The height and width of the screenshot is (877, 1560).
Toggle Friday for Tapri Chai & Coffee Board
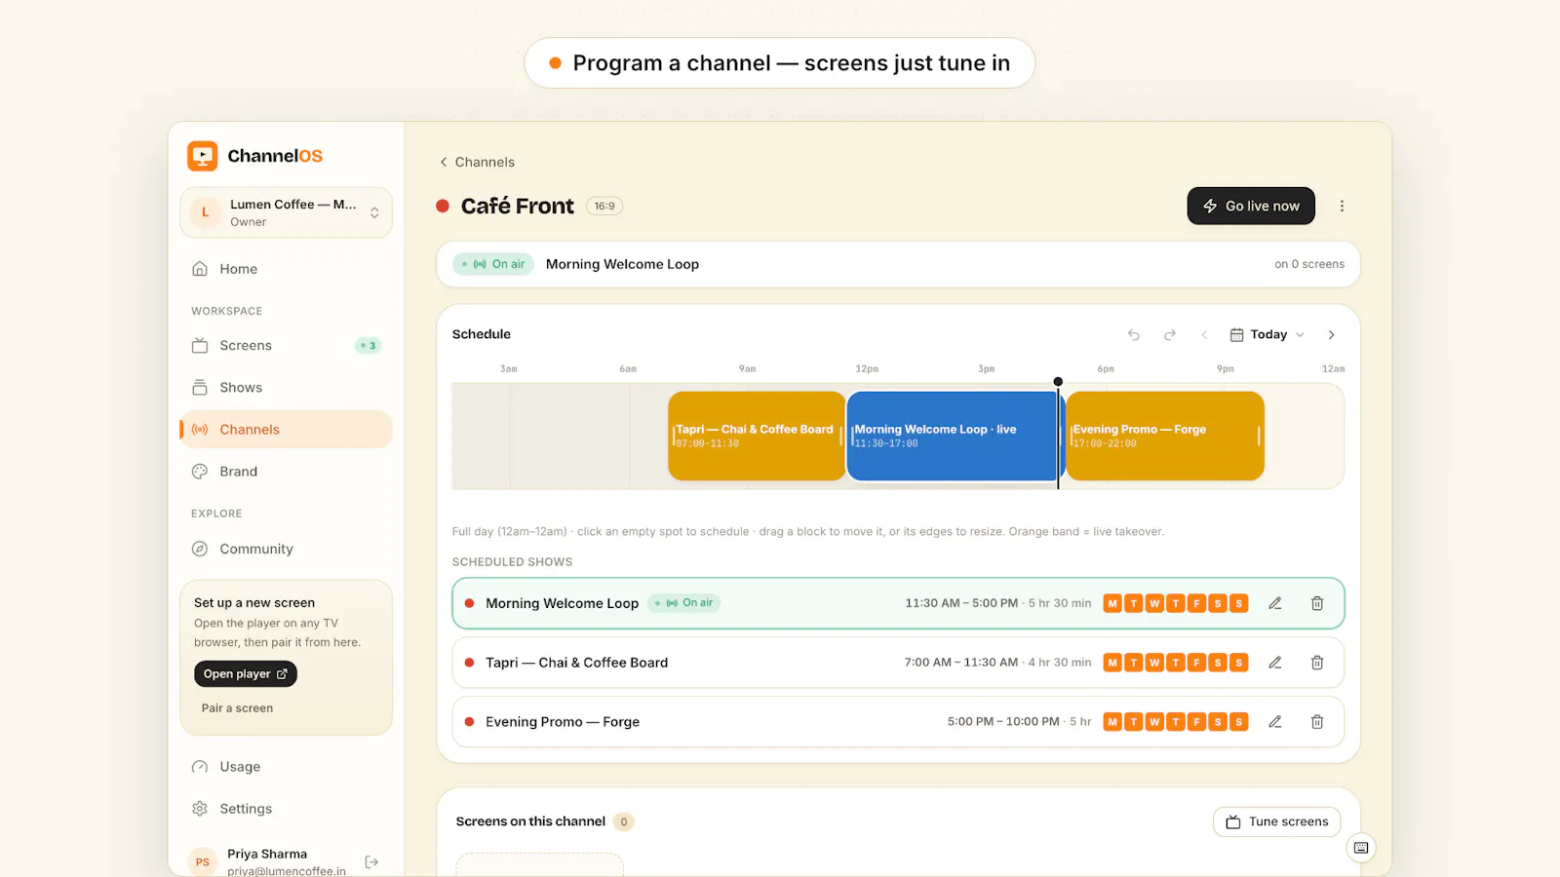tap(1196, 663)
